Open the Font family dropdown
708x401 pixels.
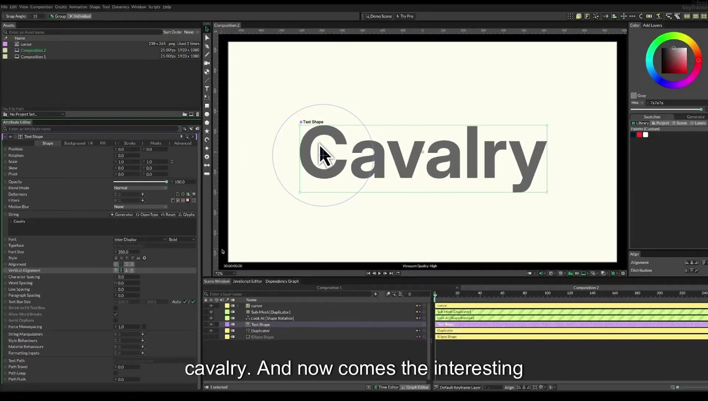pyautogui.click(x=140, y=240)
